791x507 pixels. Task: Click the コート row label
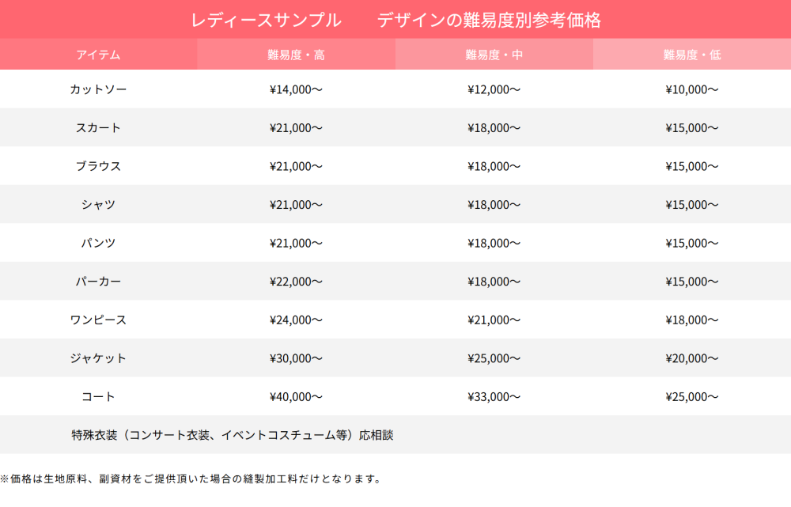[98, 397]
